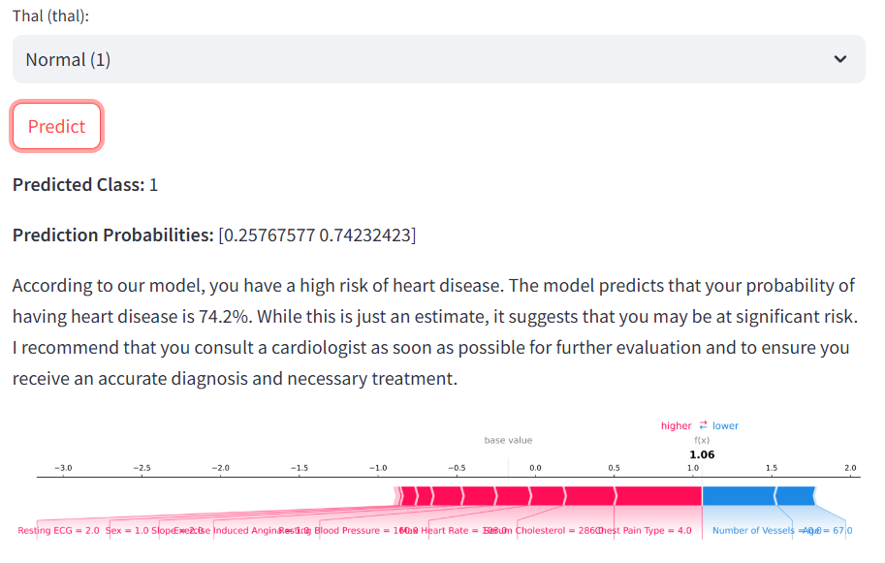Click the blue 'lower' legend label
885x563 pixels.
click(x=725, y=425)
